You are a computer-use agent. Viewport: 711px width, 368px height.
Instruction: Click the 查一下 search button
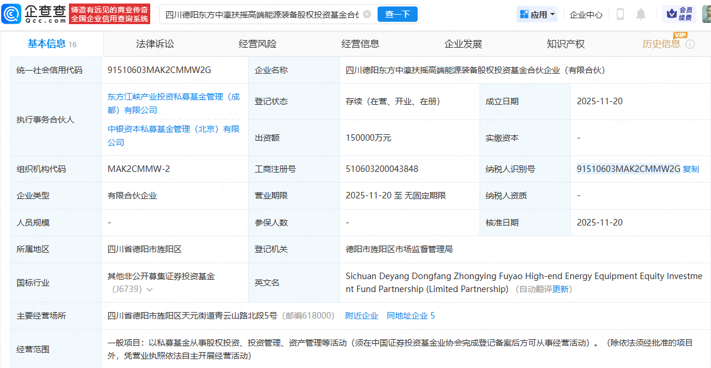(x=397, y=14)
